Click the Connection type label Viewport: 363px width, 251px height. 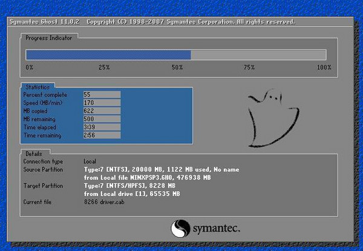point(43,161)
